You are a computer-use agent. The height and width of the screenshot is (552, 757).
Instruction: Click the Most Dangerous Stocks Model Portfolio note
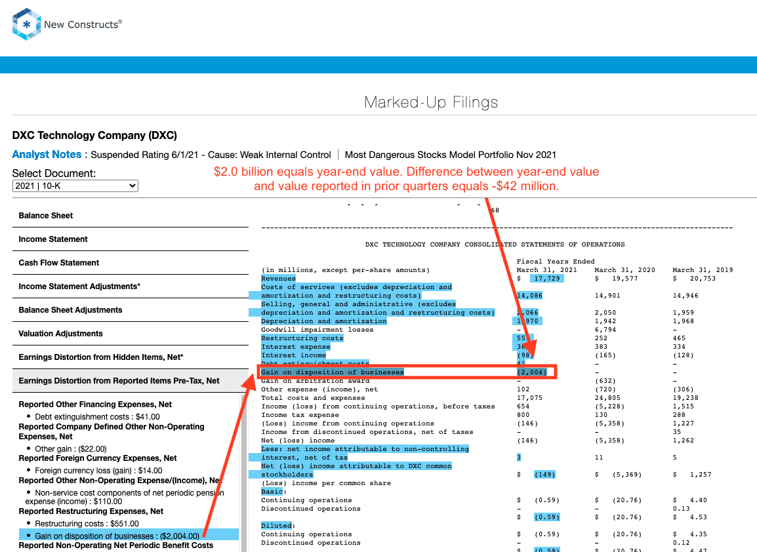(451, 155)
